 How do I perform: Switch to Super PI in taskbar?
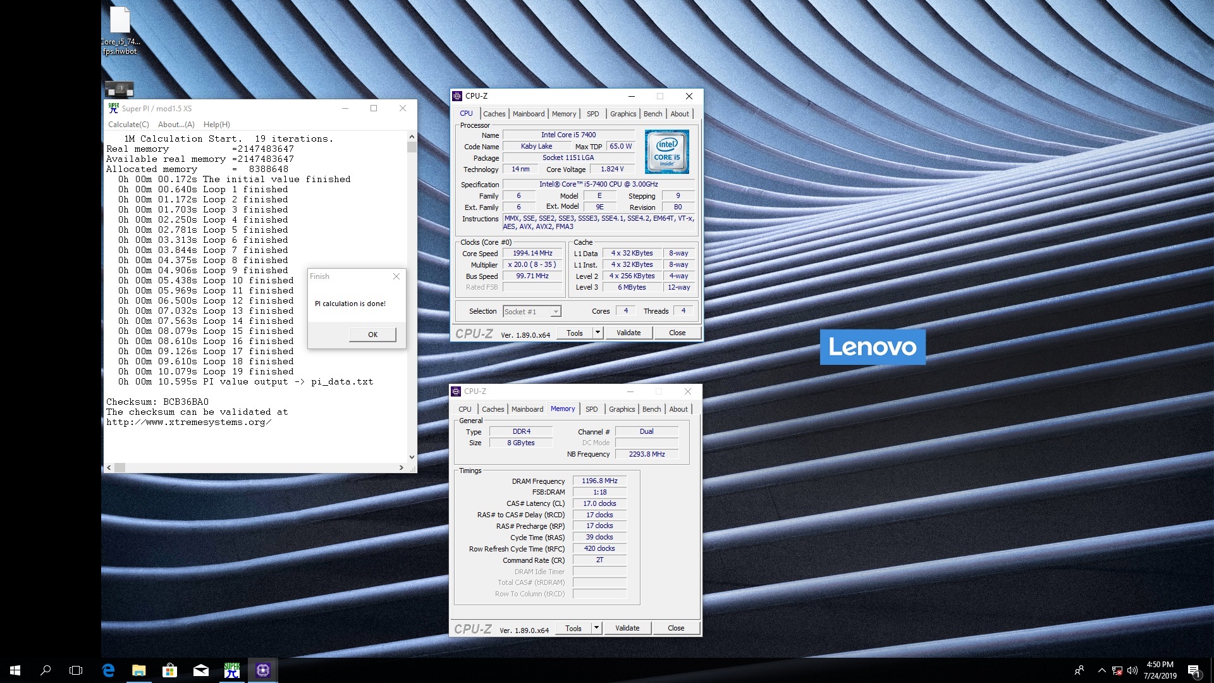(231, 670)
